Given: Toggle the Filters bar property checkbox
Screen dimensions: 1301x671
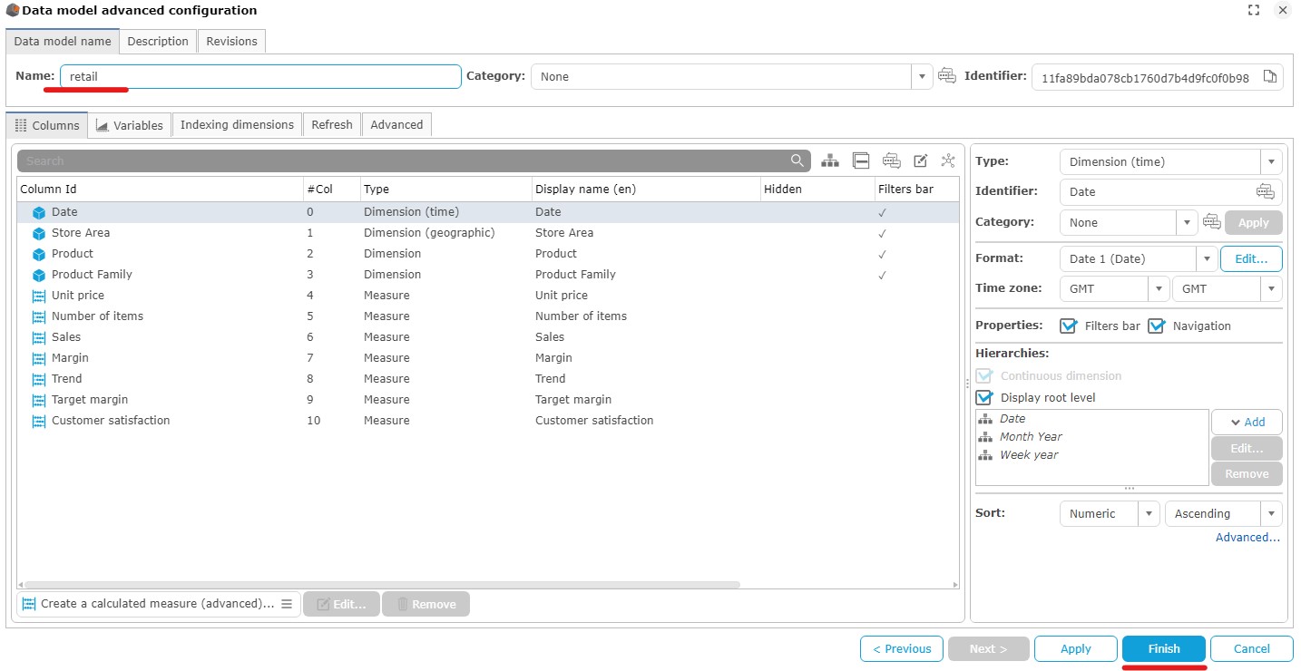Looking at the screenshot, I should pos(1069,326).
